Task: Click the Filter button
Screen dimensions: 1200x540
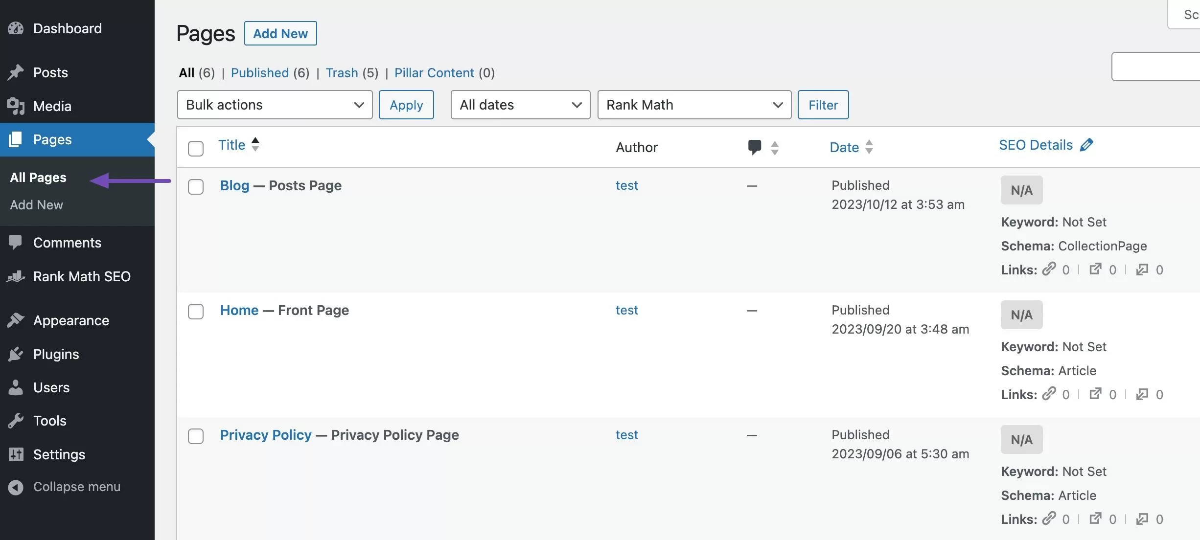Action: 823,104
